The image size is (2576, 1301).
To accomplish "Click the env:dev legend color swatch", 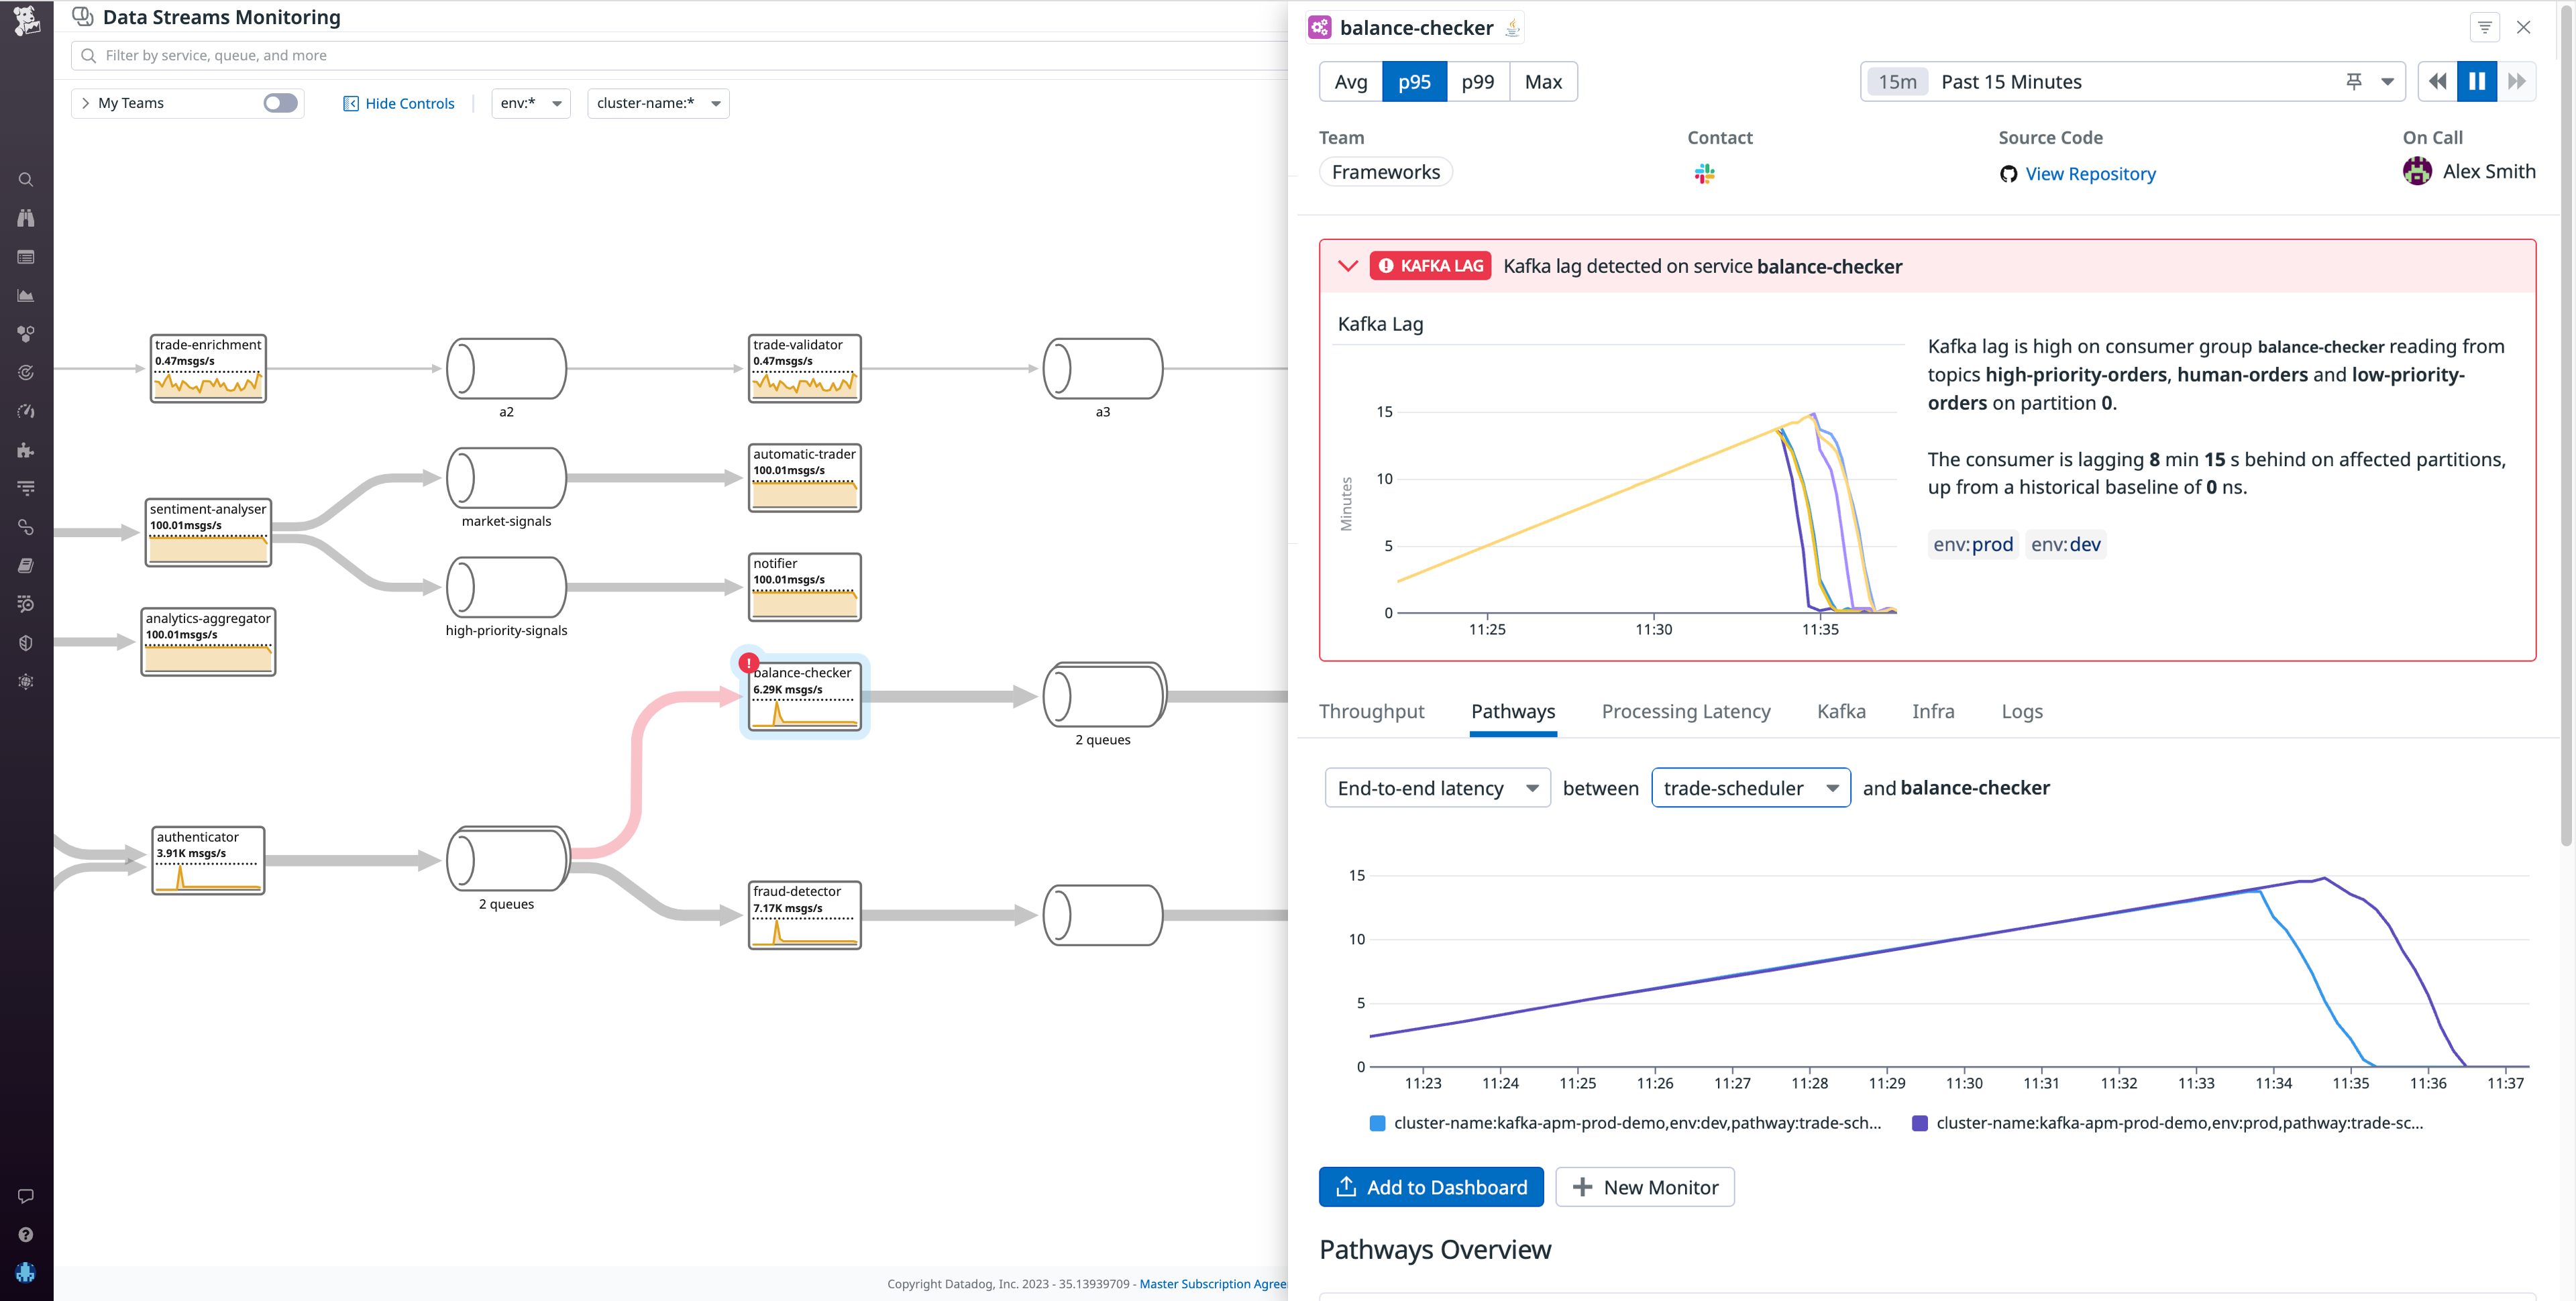I will coord(1377,1122).
